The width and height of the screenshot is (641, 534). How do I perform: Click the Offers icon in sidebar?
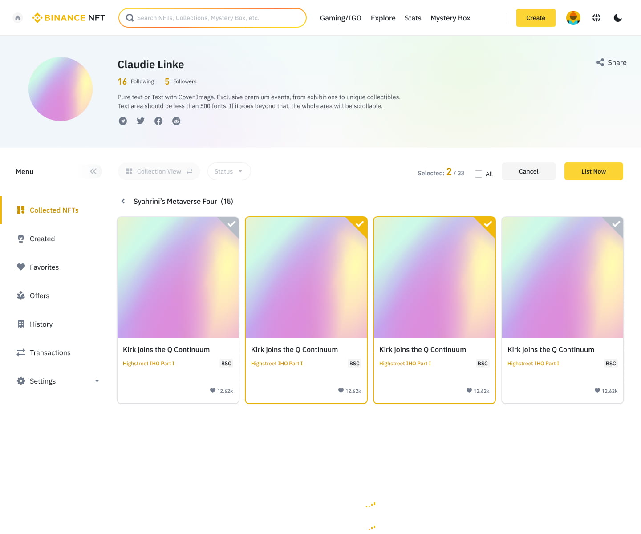pos(21,295)
